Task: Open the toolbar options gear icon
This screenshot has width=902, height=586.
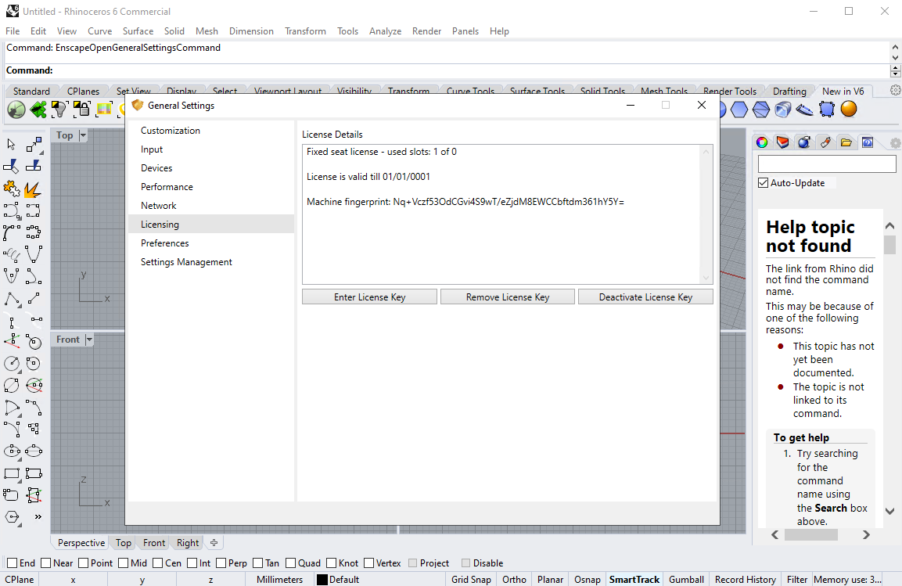Action: (x=895, y=91)
